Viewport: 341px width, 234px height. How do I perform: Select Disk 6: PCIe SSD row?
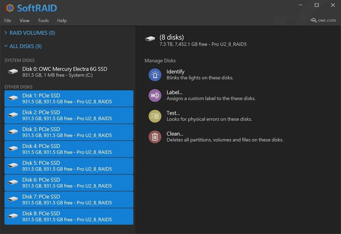click(x=69, y=183)
